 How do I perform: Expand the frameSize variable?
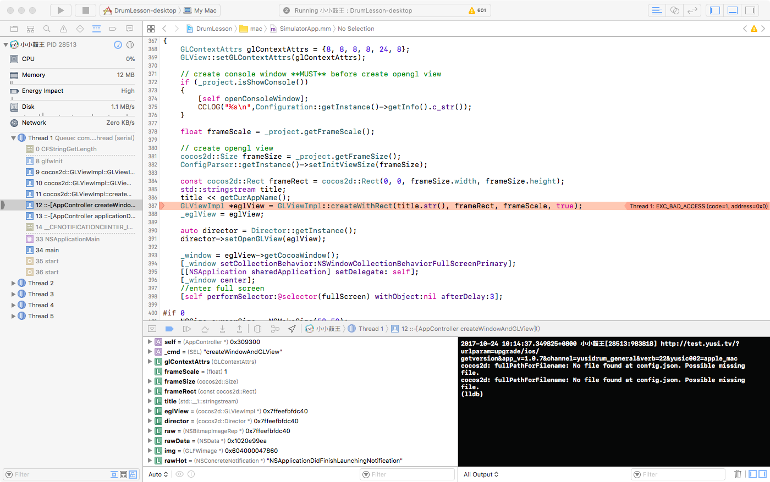tap(150, 381)
